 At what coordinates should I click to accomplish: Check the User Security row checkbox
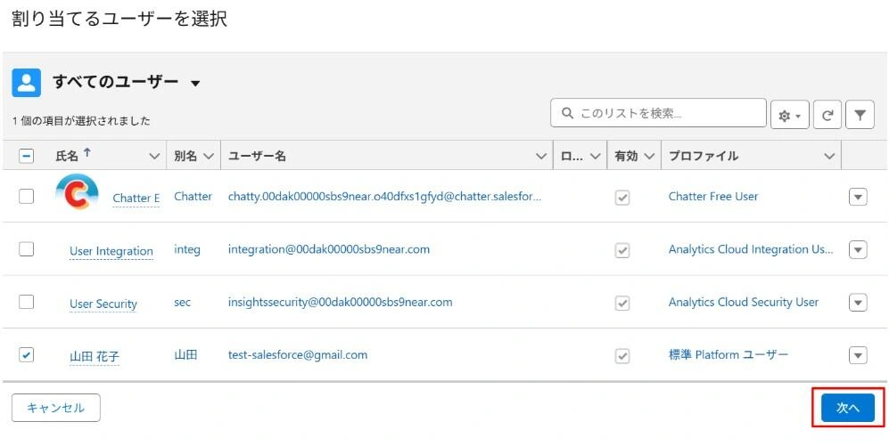point(26,302)
